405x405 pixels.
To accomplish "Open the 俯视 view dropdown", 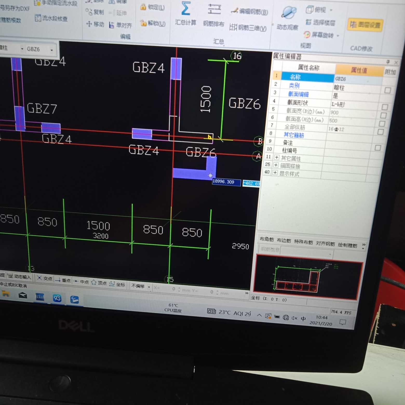I will pos(331,10).
